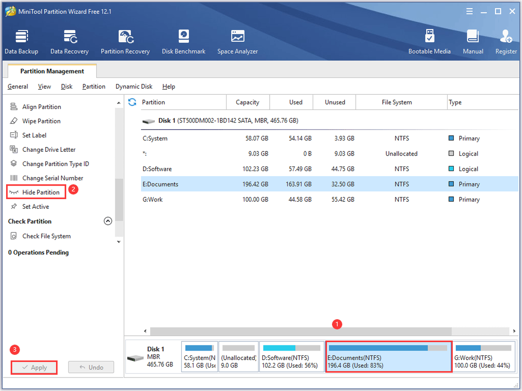Sort by the Unused column header
This screenshot has width=522, height=391.
click(334, 102)
